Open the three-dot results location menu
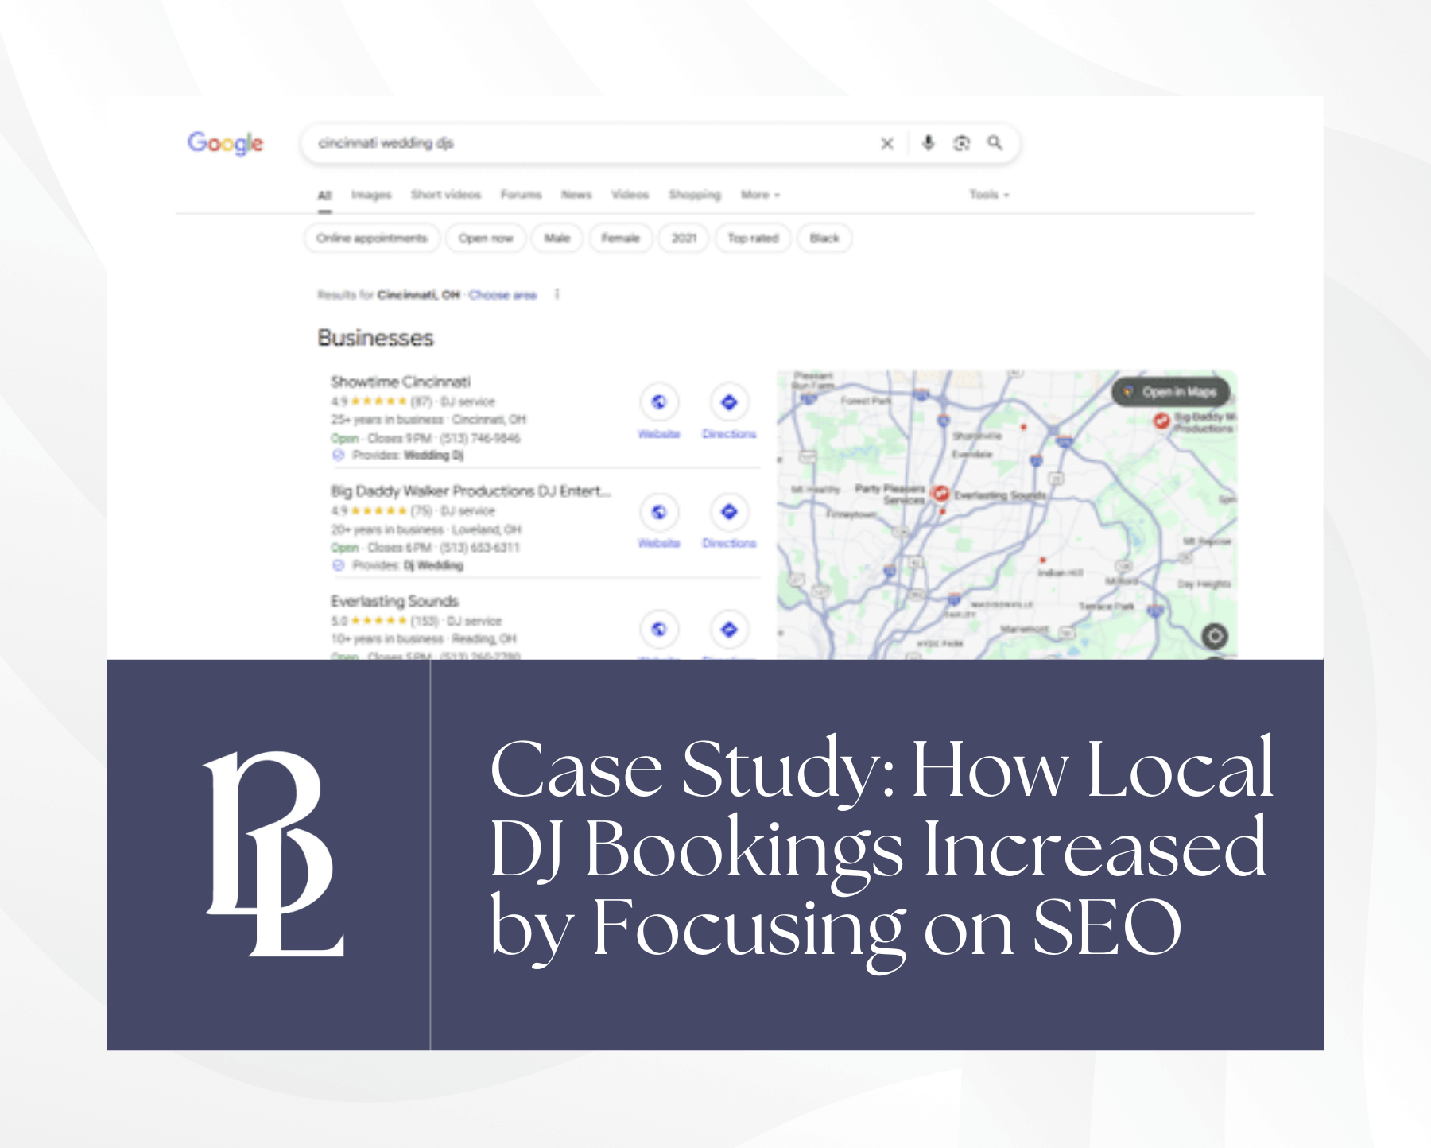The height and width of the screenshot is (1148, 1431). click(557, 294)
